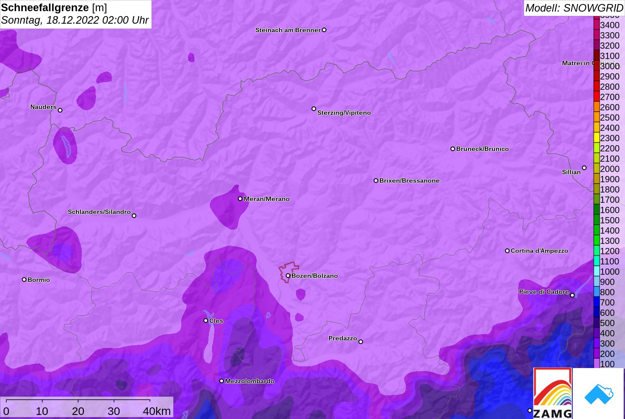Click the Bozen/Bolzano location dot
The width and height of the screenshot is (625, 419).
point(288,276)
